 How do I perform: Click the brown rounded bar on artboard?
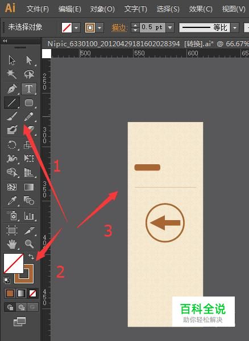point(147,167)
